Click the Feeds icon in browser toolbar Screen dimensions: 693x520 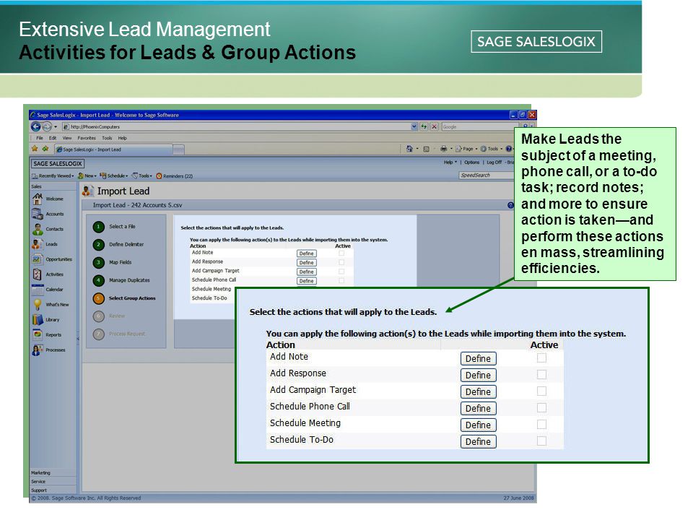click(x=427, y=149)
